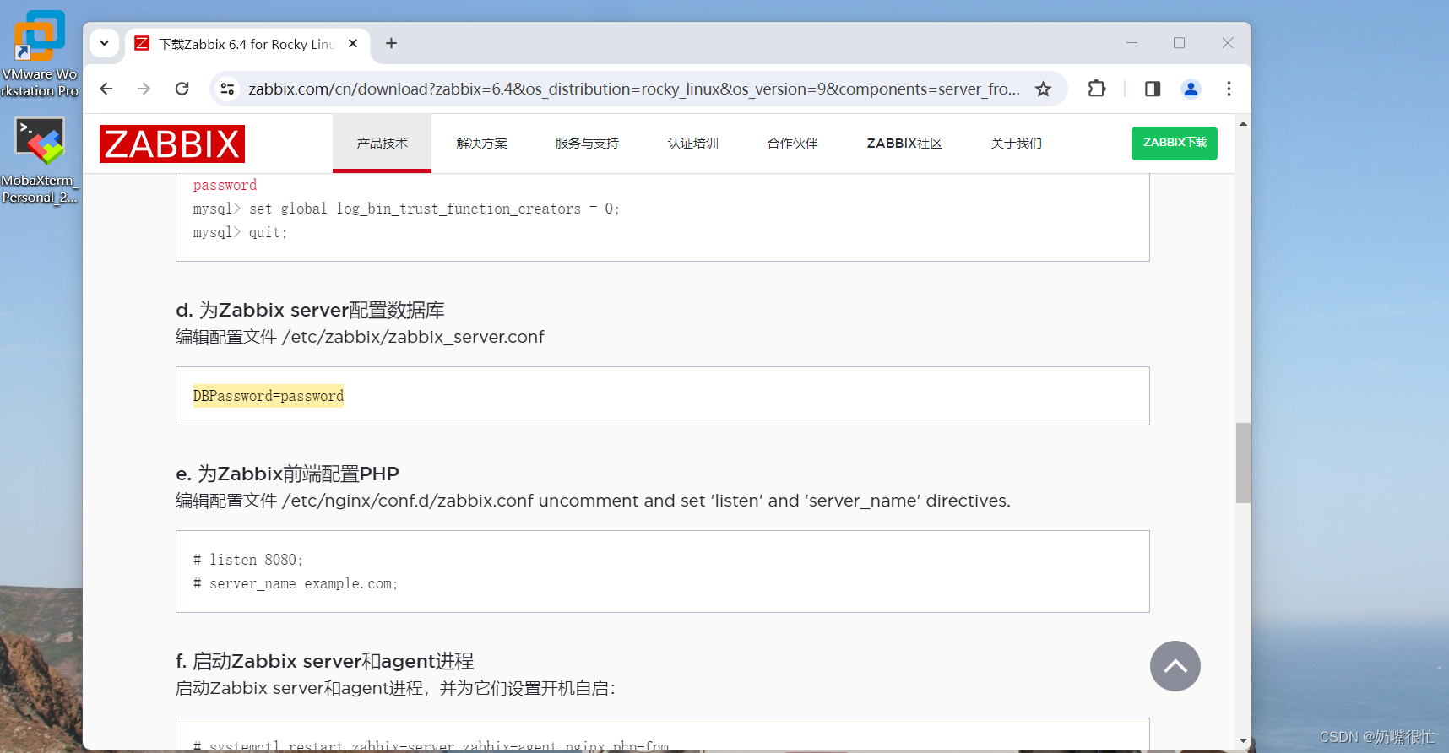The height and width of the screenshot is (753, 1449).
Task: Click the ZABBIX logo
Action: pos(172,144)
